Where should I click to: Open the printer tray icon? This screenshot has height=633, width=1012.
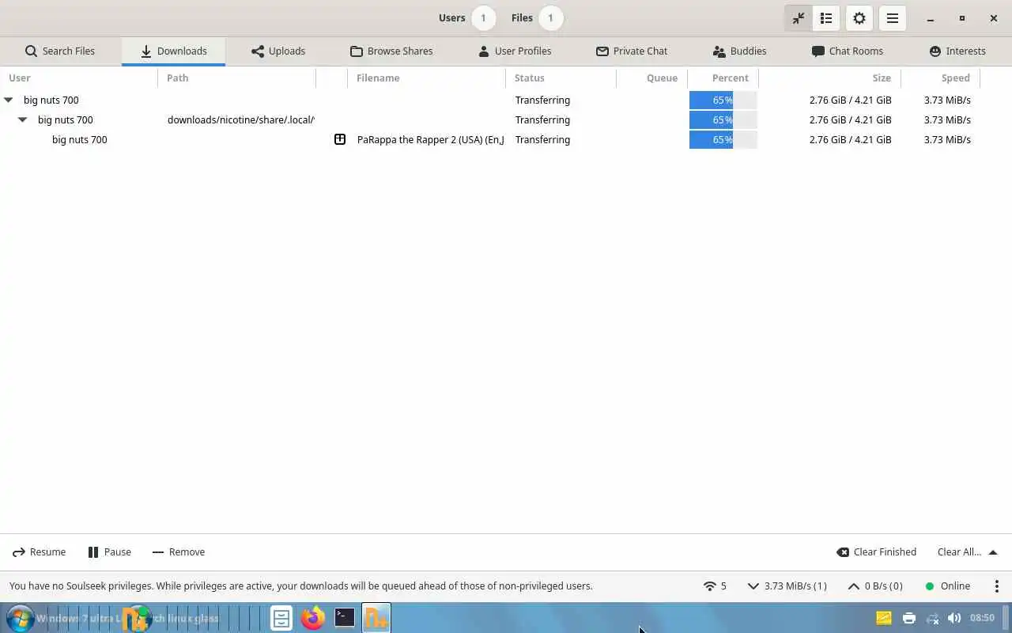[909, 618]
